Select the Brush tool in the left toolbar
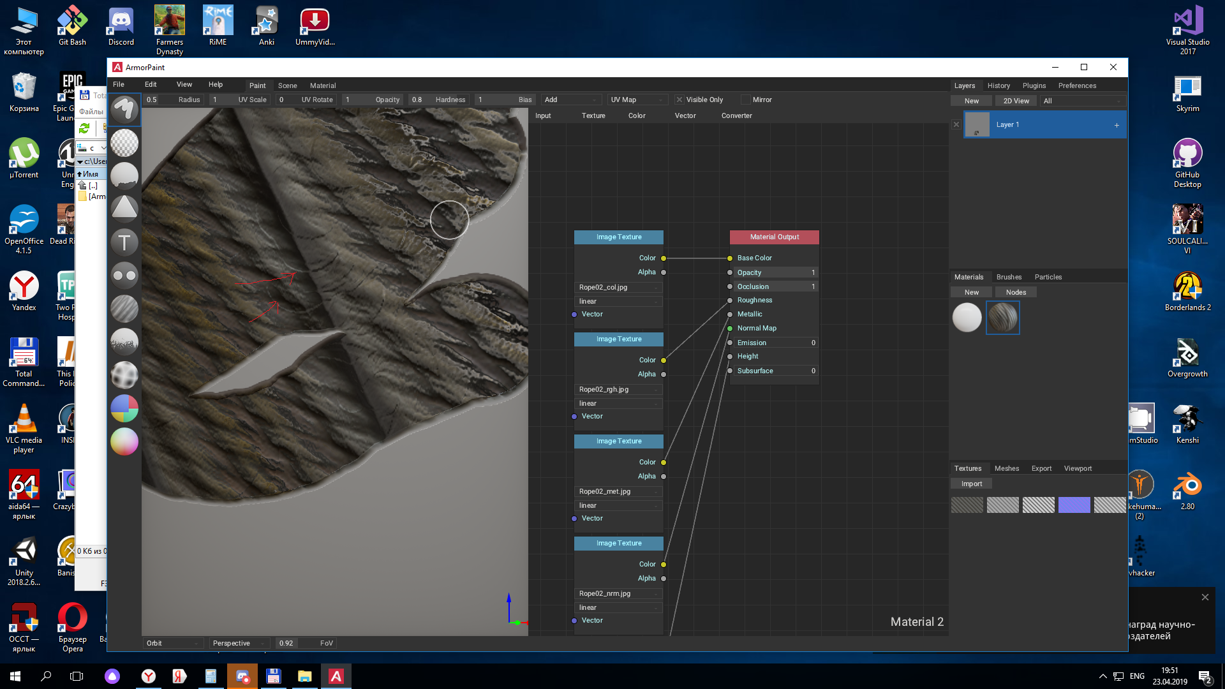The height and width of the screenshot is (689, 1225). (x=124, y=110)
